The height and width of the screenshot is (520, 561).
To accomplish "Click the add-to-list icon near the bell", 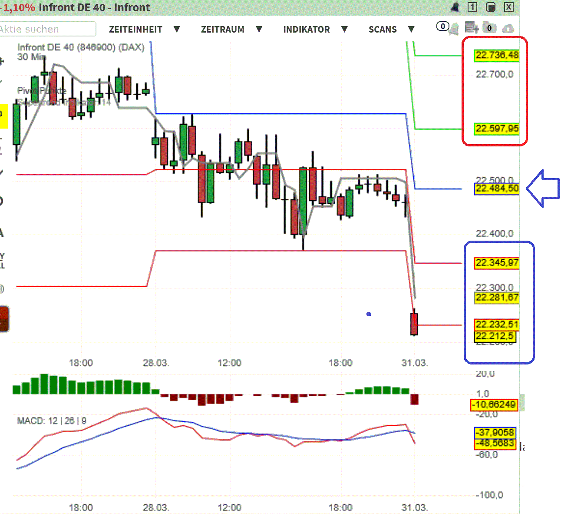I will [x=472, y=27].
